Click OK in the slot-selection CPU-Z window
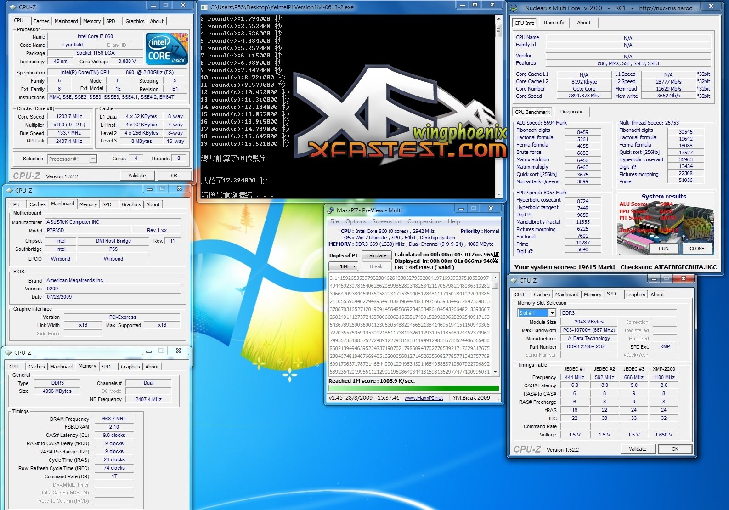Screen dimensions: 729x510 point(675,449)
